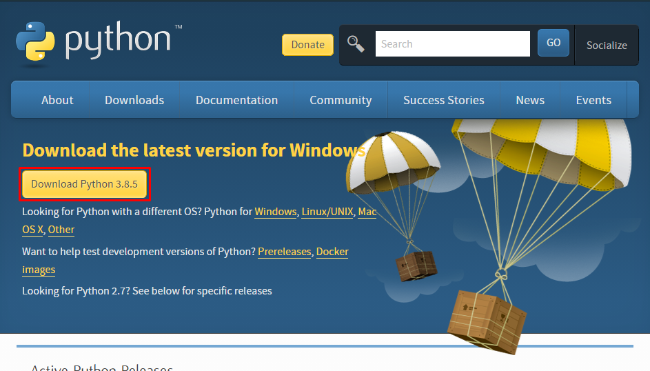
Task: Follow the Other OS link
Action: click(61, 230)
